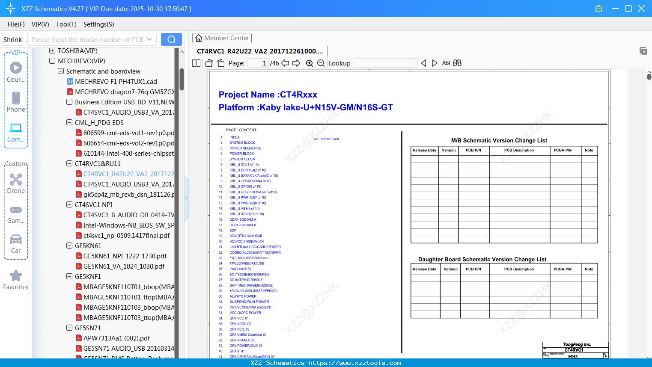Collapse the CML_H_PDG EDS folder
Screen dimensions: 652x367
(x=69, y=123)
